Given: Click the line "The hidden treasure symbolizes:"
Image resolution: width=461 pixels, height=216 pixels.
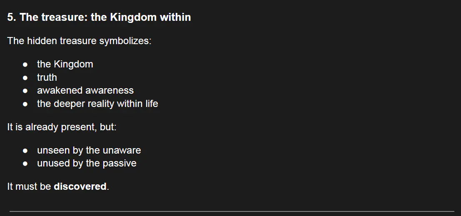Looking at the screenshot, I should point(79,41).
